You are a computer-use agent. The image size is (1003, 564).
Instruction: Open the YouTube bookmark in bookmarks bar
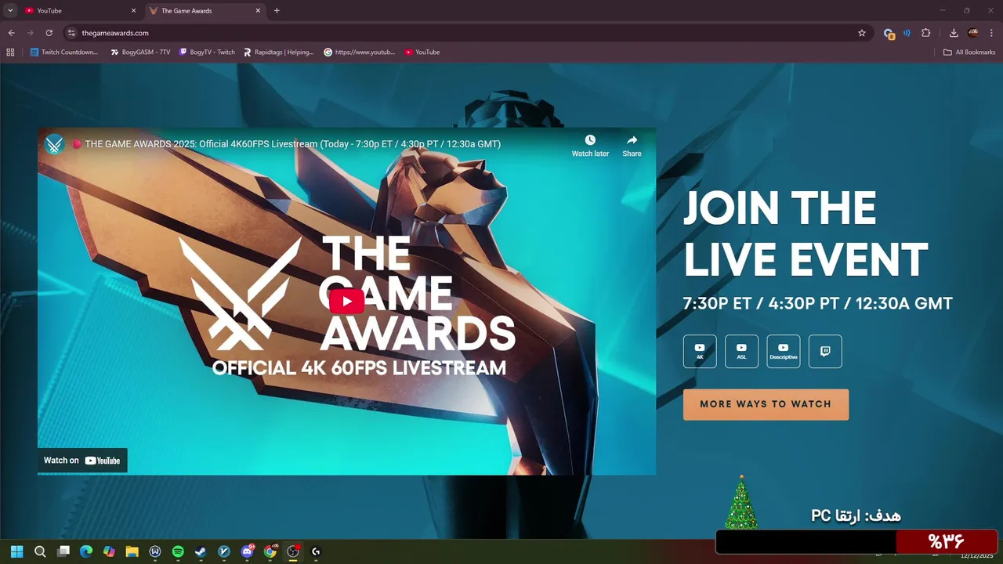422,52
